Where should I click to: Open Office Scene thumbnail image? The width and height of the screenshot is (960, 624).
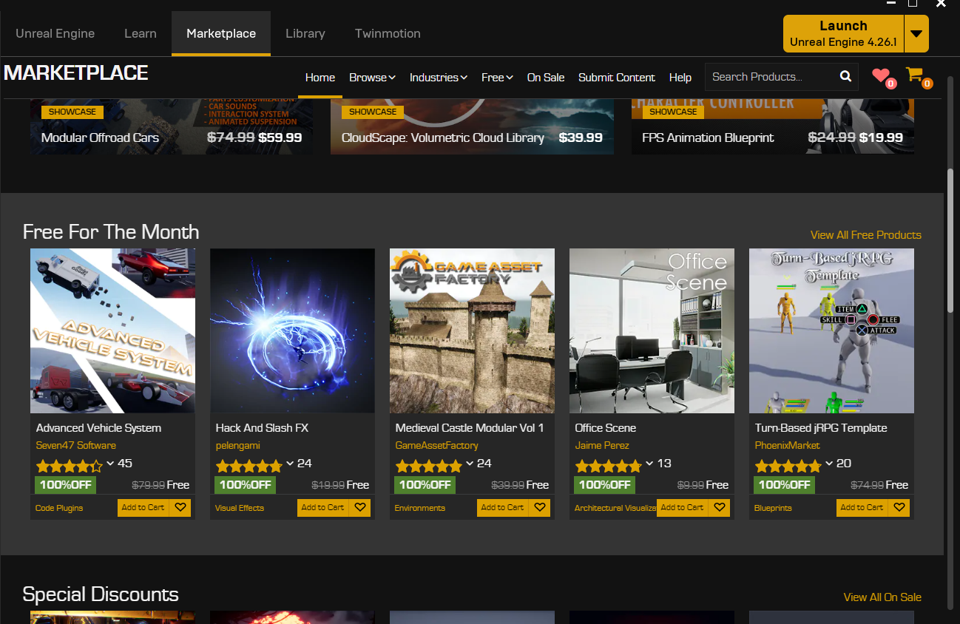coord(652,330)
